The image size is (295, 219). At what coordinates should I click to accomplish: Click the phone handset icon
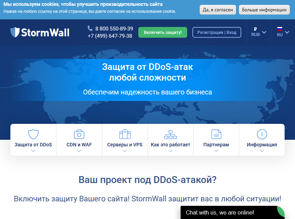pyautogui.click(x=90, y=28)
